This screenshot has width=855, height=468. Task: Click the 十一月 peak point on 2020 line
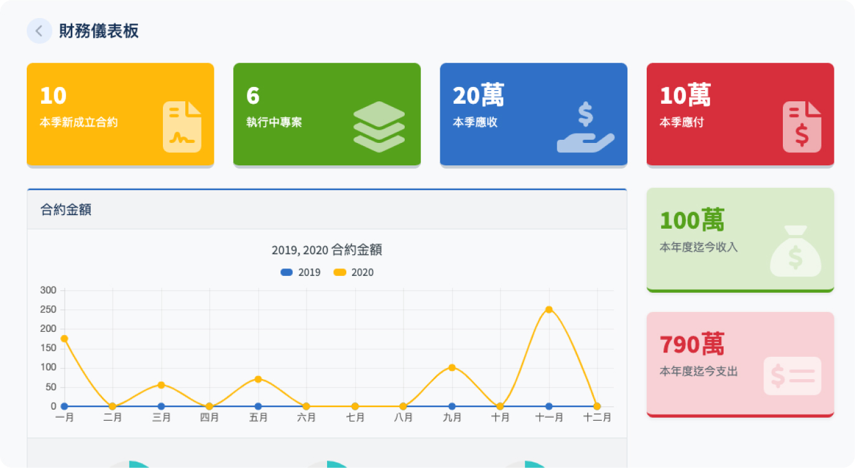point(549,310)
